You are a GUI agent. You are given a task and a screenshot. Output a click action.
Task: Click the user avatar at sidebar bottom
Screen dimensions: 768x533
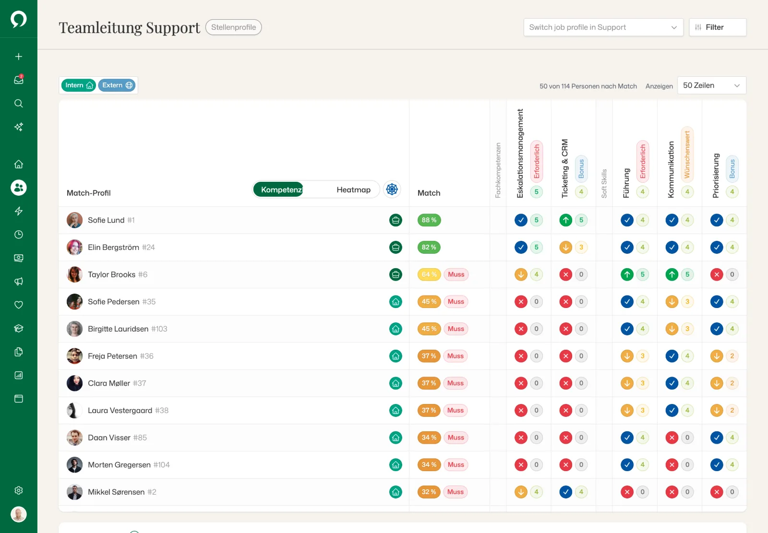[x=19, y=514]
